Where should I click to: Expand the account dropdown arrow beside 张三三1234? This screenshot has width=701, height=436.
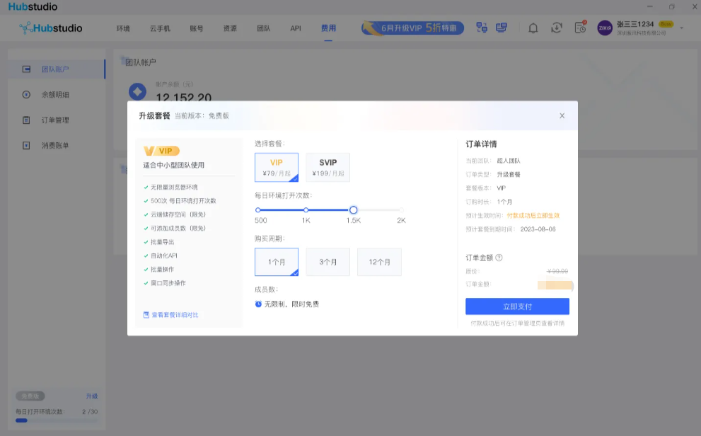click(682, 28)
